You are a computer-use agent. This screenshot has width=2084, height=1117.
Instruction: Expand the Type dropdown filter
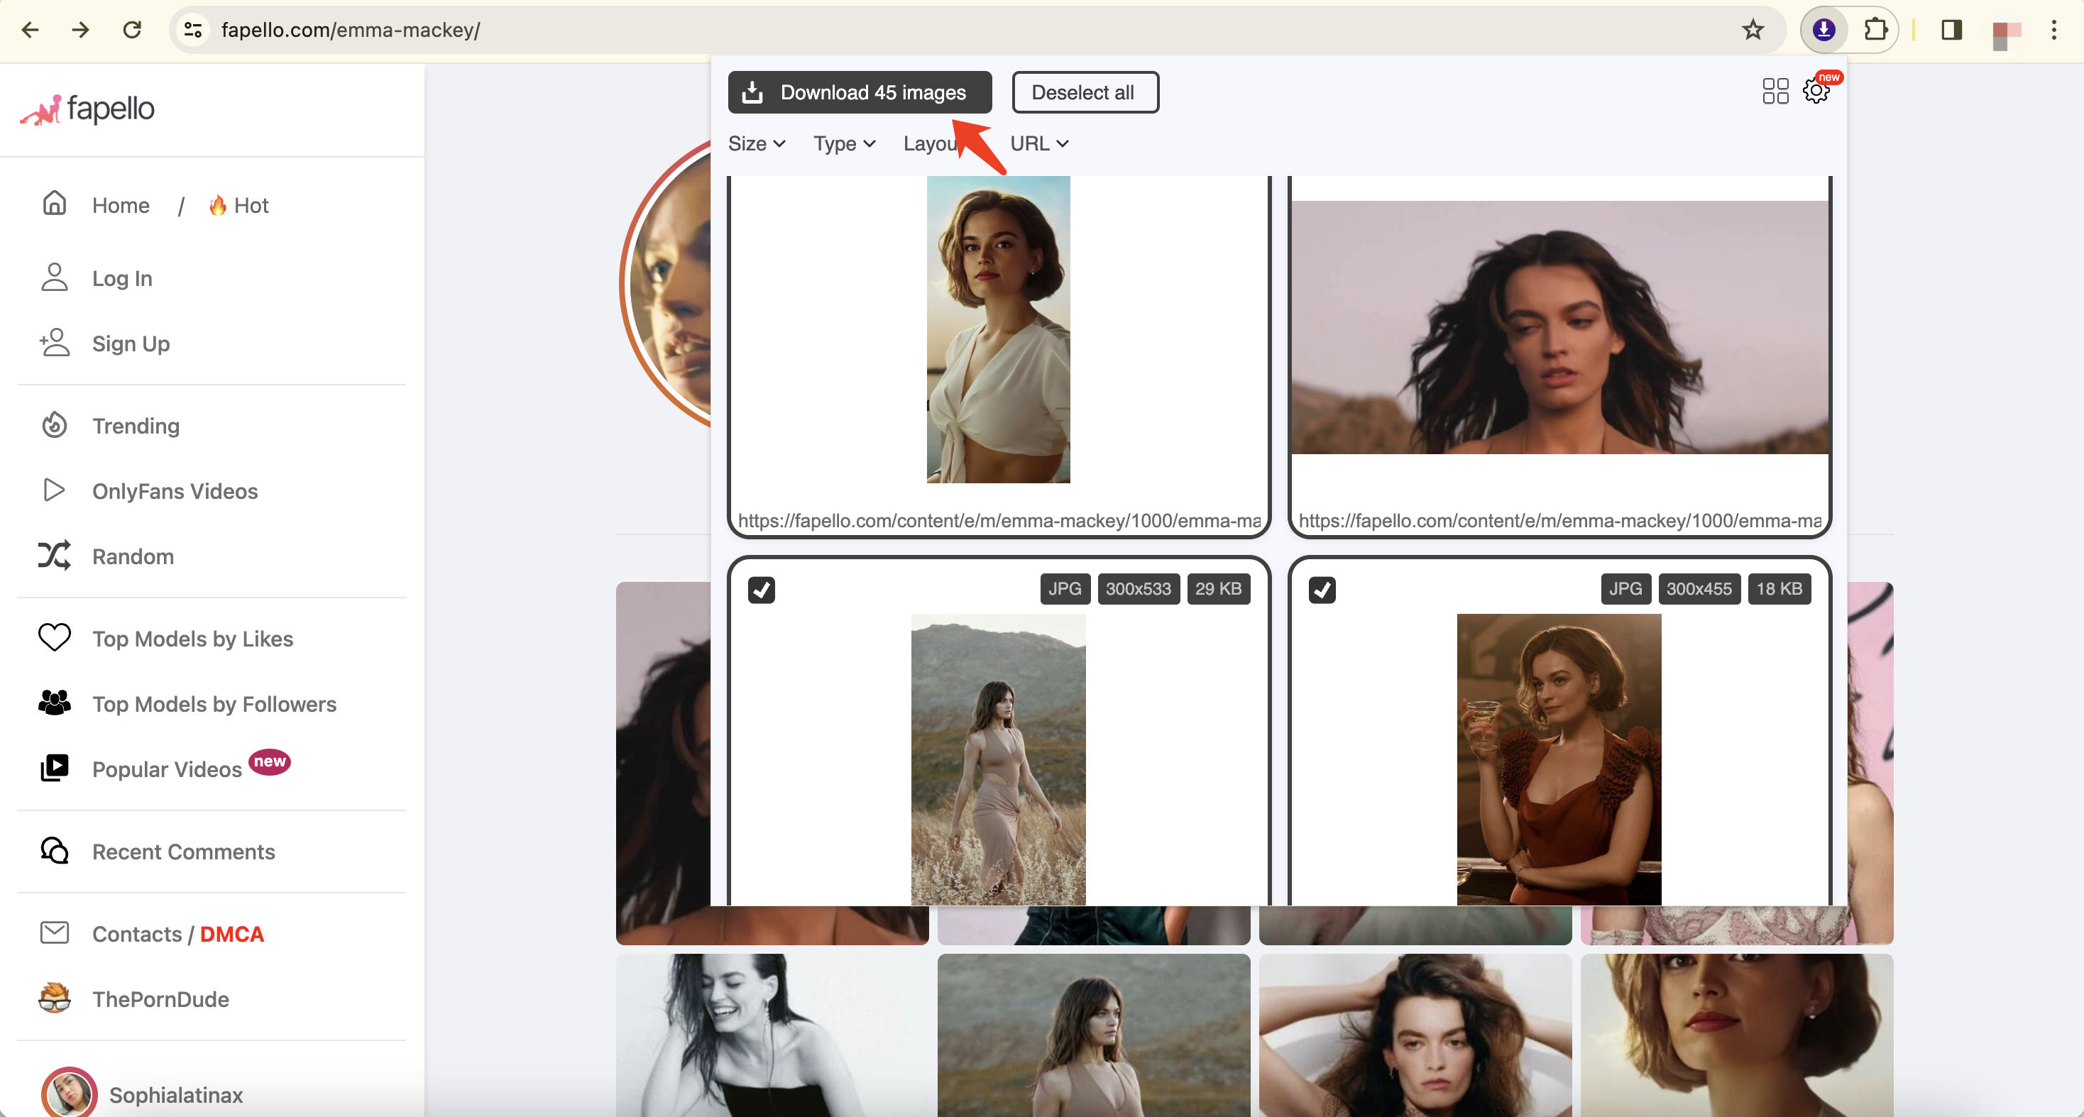(842, 143)
